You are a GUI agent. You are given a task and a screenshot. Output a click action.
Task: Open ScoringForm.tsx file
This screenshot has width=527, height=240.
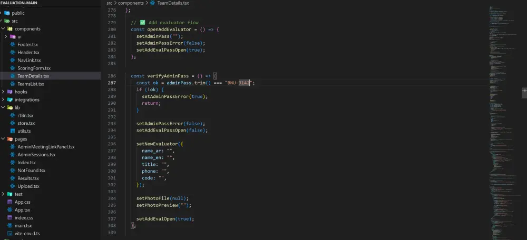pos(34,68)
